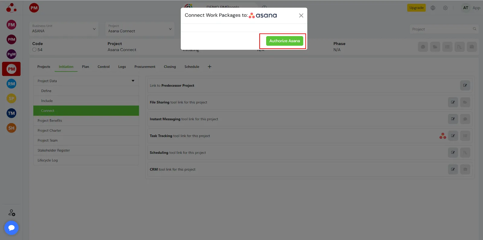The width and height of the screenshot is (483, 240).
Task: Edit the Task Tracking tool link
Action: pos(453,136)
